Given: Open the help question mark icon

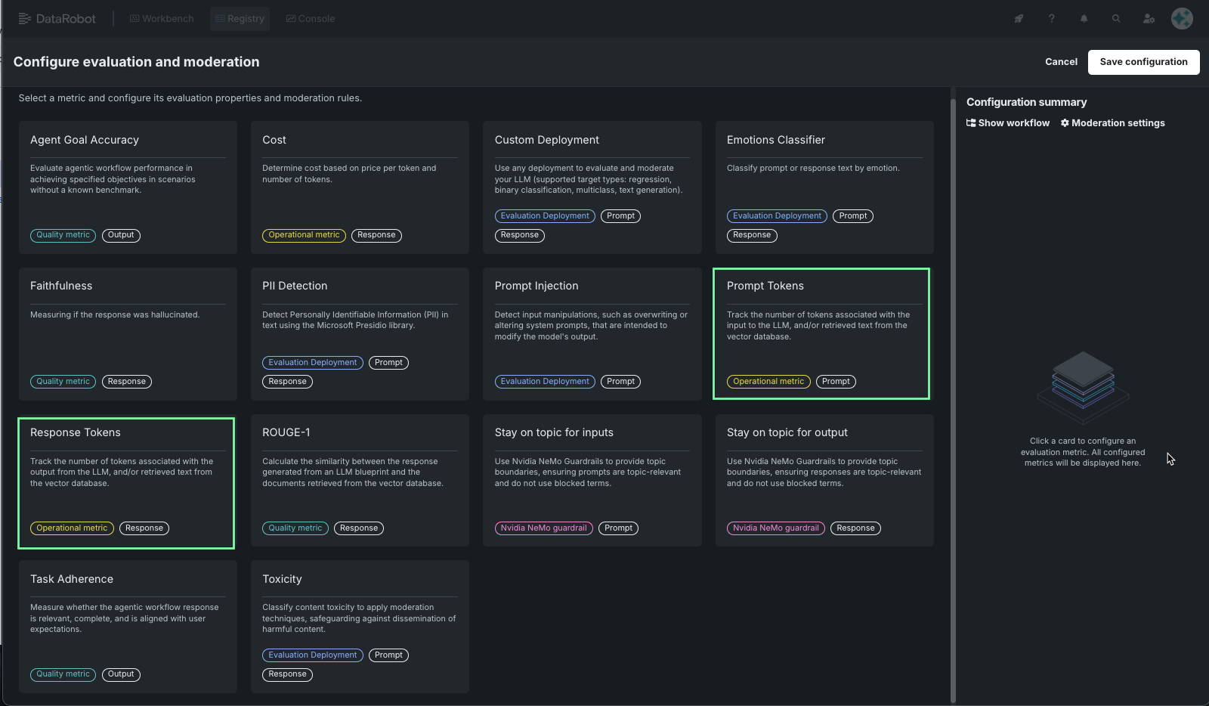Looking at the screenshot, I should point(1051,19).
